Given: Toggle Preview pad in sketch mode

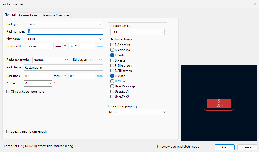Looking at the screenshot, I should (x=156, y=147).
